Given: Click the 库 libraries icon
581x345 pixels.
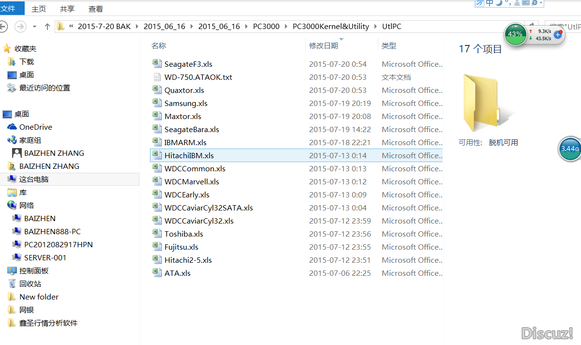Looking at the screenshot, I should coord(12,192).
